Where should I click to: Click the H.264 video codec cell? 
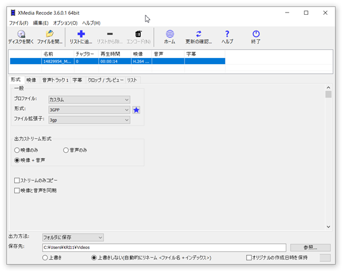[x=141, y=61]
